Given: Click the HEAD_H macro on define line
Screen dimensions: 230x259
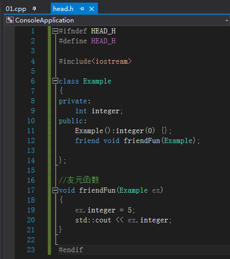Looking at the screenshot, I should (x=103, y=41).
